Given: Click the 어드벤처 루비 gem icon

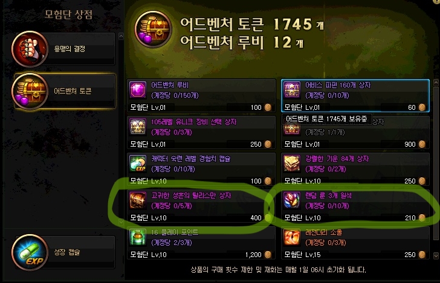Looking at the screenshot, I should (x=138, y=91).
